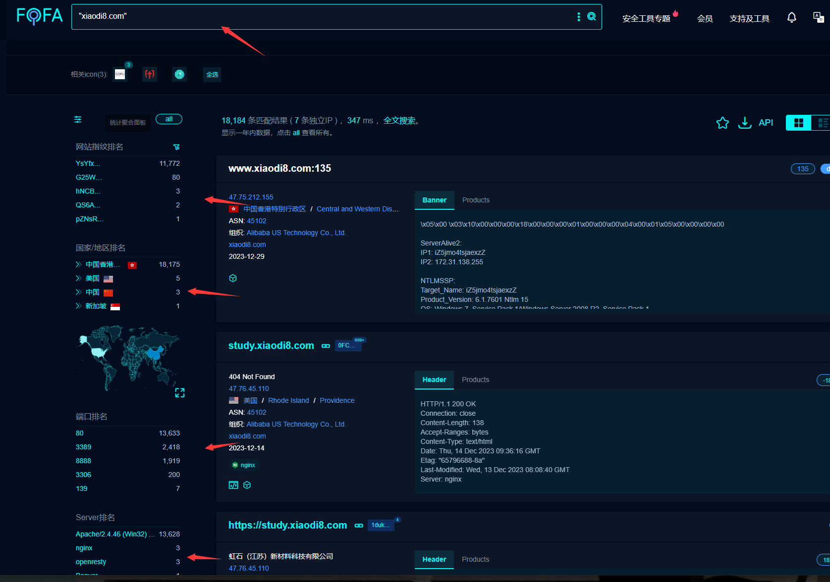Image resolution: width=830 pixels, height=582 pixels.
Task: Click the cube icon below nginx tag
Action: [x=247, y=485]
